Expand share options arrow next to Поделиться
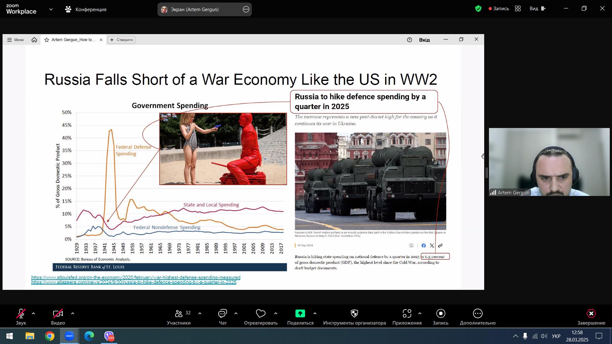 [x=315, y=314]
